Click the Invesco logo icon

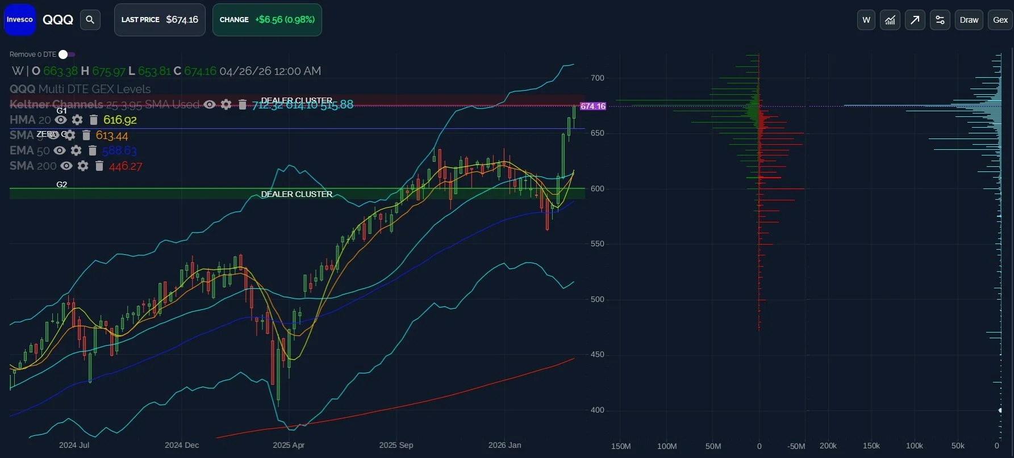click(20, 20)
